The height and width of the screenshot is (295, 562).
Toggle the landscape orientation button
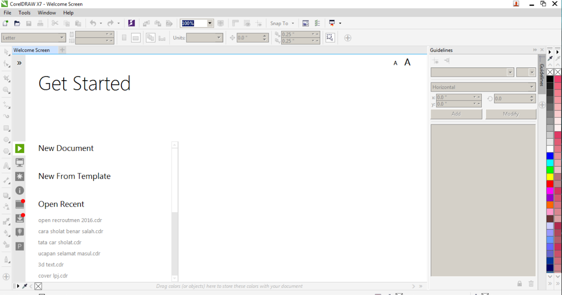[136, 38]
